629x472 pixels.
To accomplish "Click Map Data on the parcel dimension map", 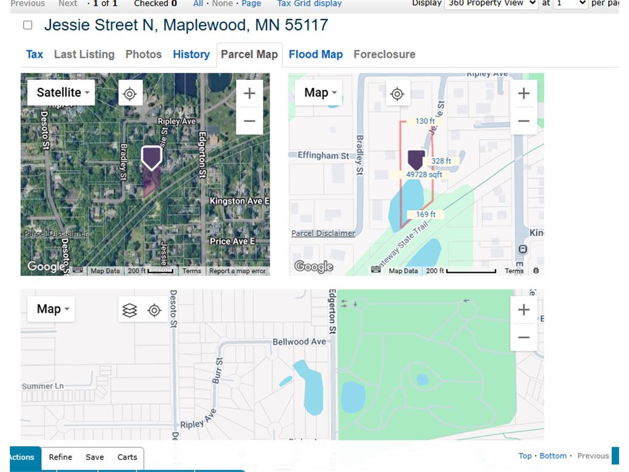I will [403, 271].
